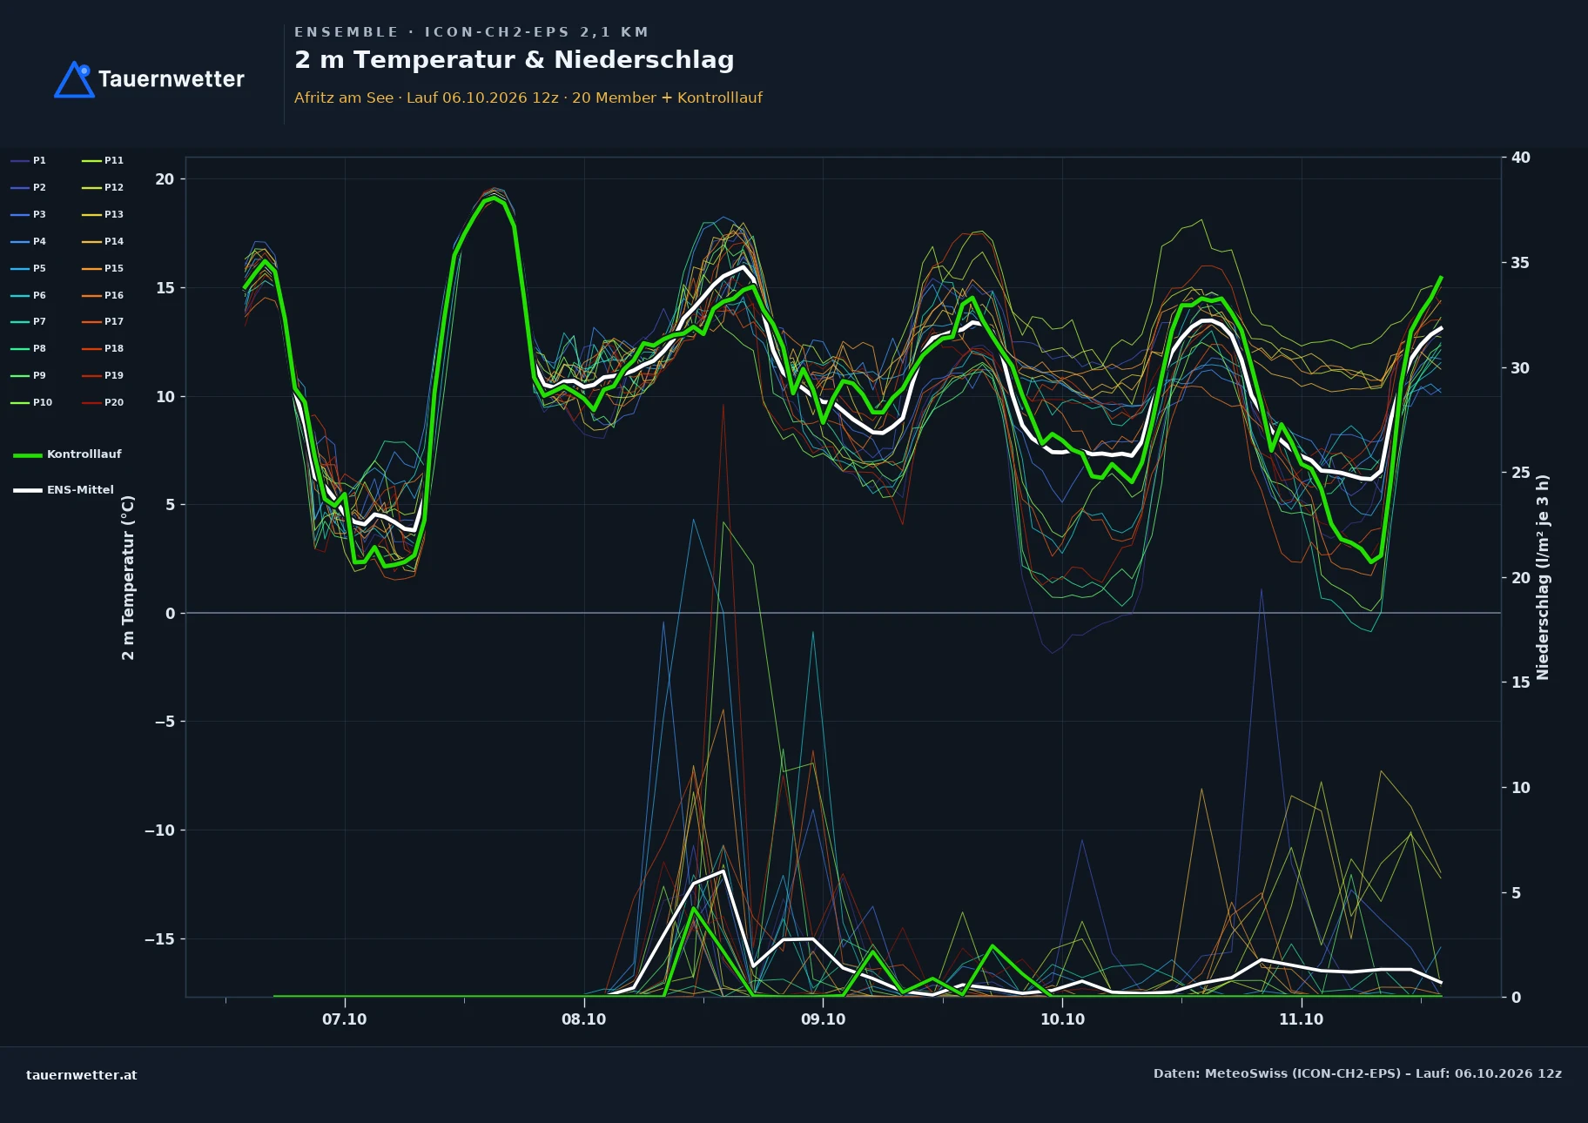1588x1123 pixels.
Task: Click the 11.10 date axis label
Action: point(1301,1019)
